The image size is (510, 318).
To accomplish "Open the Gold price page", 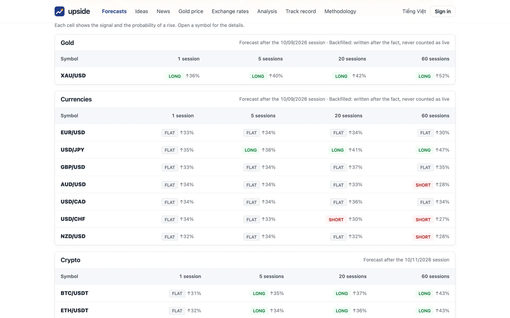I will coord(191,11).
